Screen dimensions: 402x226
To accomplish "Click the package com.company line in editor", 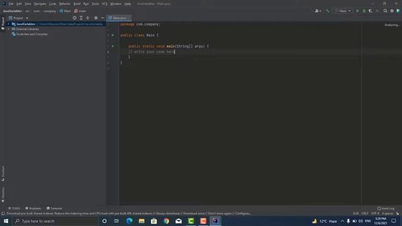I will [140, 24].
